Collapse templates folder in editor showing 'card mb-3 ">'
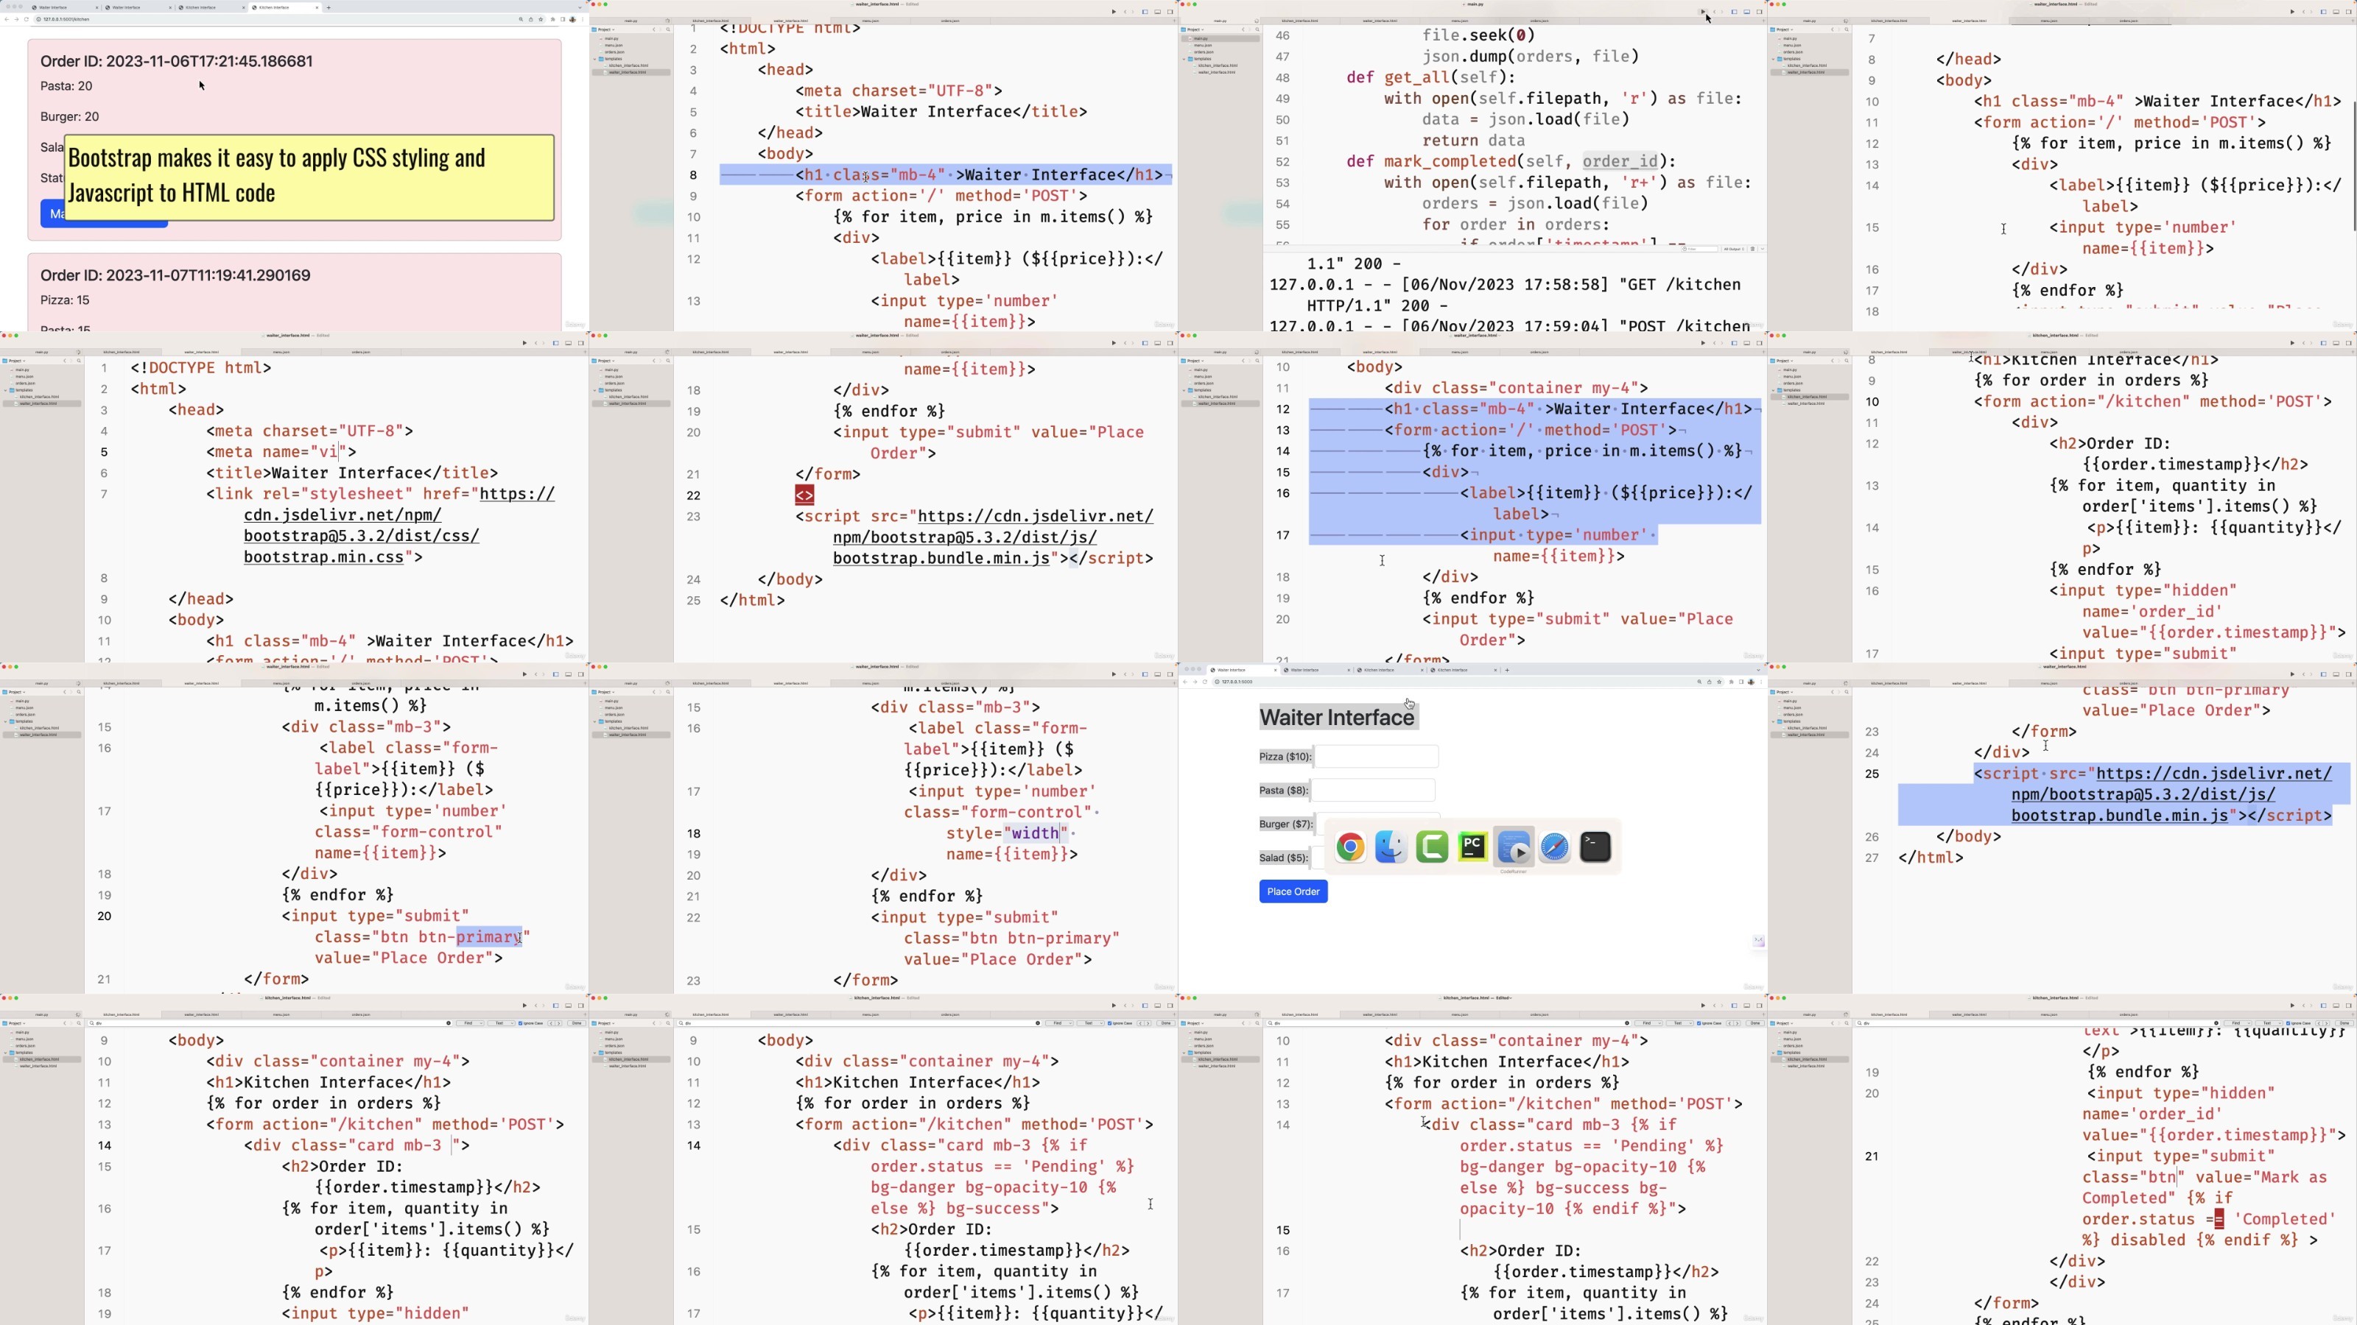 pyautogui.click(x=5, y=1053)
